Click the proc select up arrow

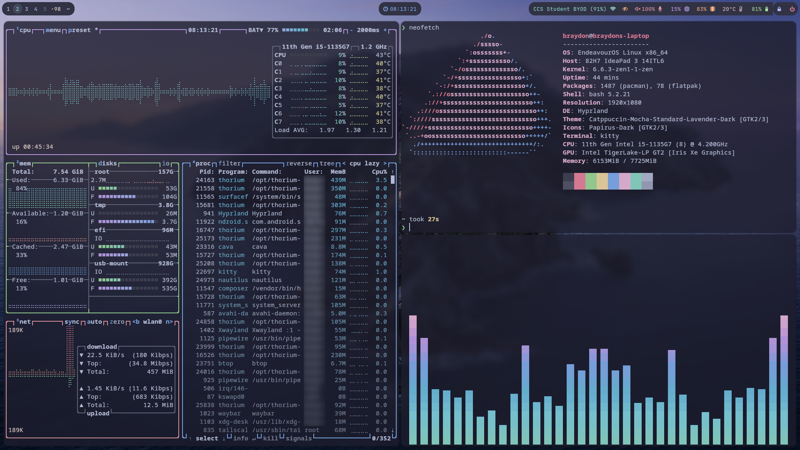point(190,438)
